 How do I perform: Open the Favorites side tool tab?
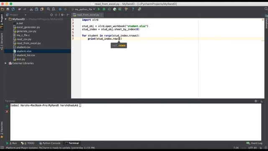pos(2,130)
